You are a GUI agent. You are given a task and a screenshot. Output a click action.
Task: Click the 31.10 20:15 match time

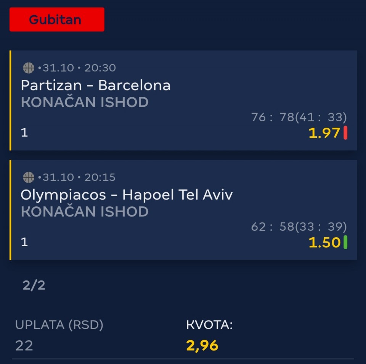pyautogui.click(x=79, y=177)
